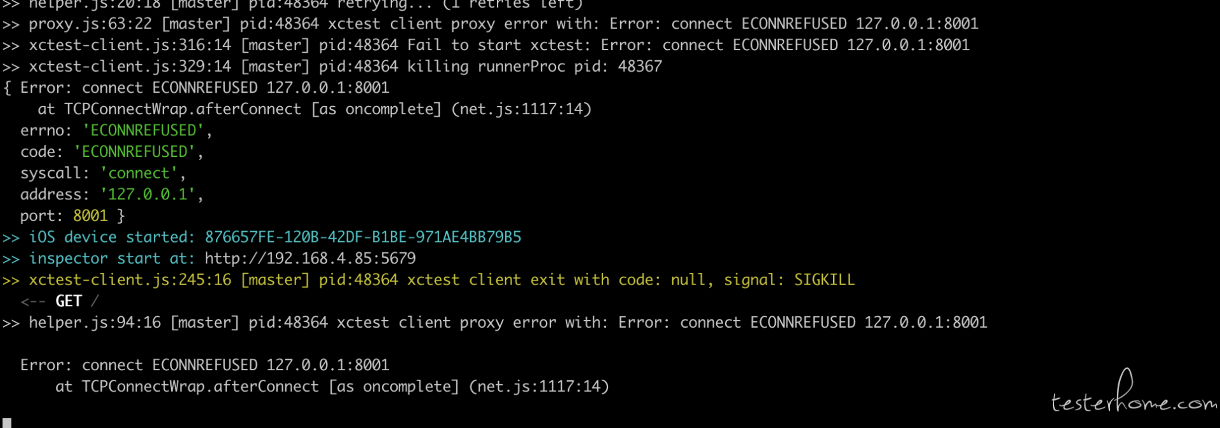This screenshot has width=1220, height=428.
Task: Click the inspector URL http://192.168.4.85:5679
Action: pos(310,258)
